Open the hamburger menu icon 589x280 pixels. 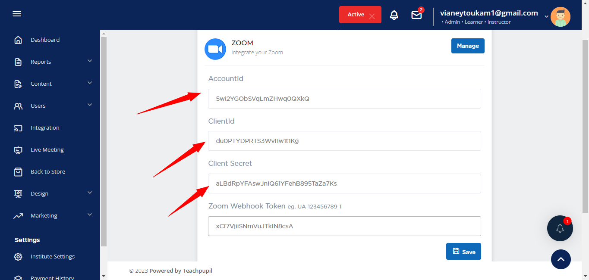(17, 14)
